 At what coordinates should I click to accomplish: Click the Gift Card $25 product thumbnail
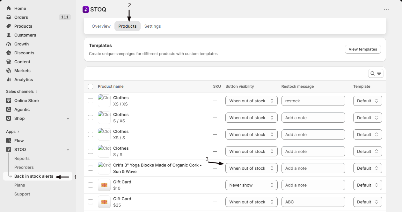[104, 202]
